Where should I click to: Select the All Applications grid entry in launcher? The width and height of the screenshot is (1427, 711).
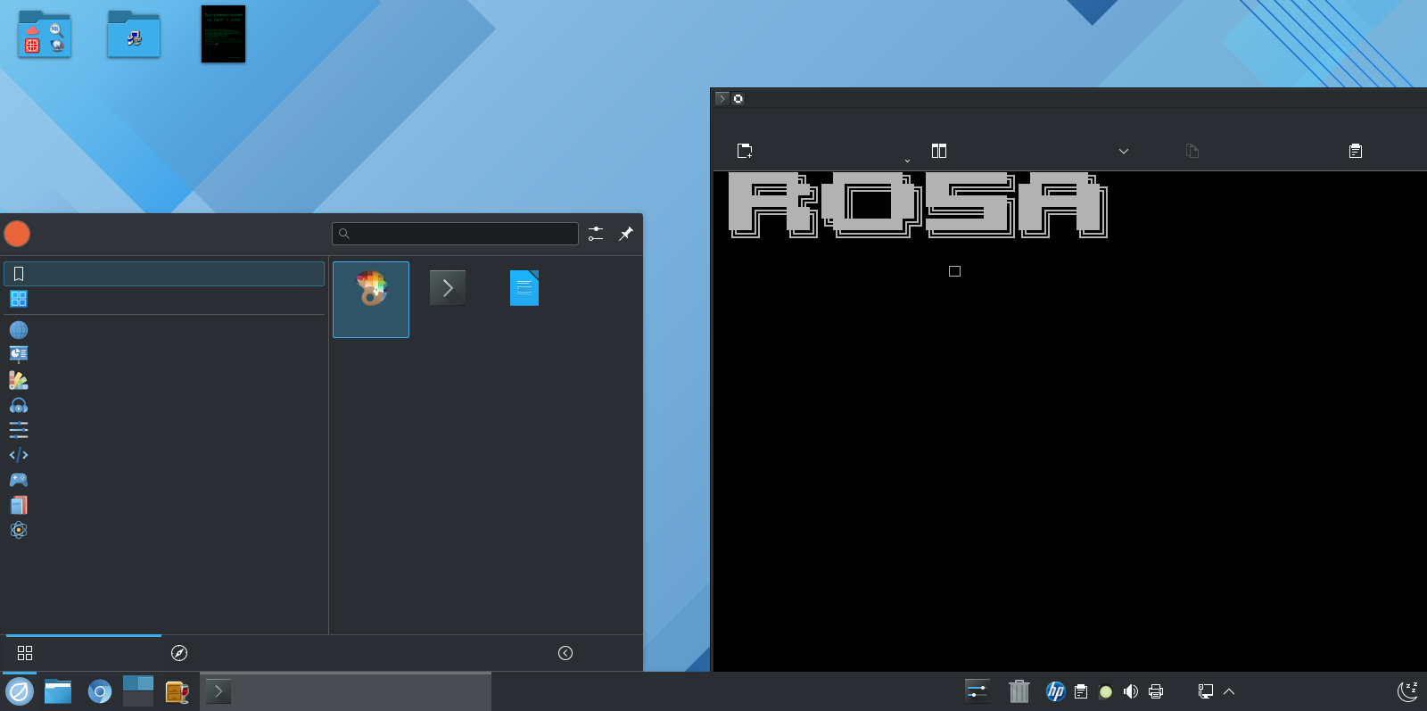(x=19, y=299)
